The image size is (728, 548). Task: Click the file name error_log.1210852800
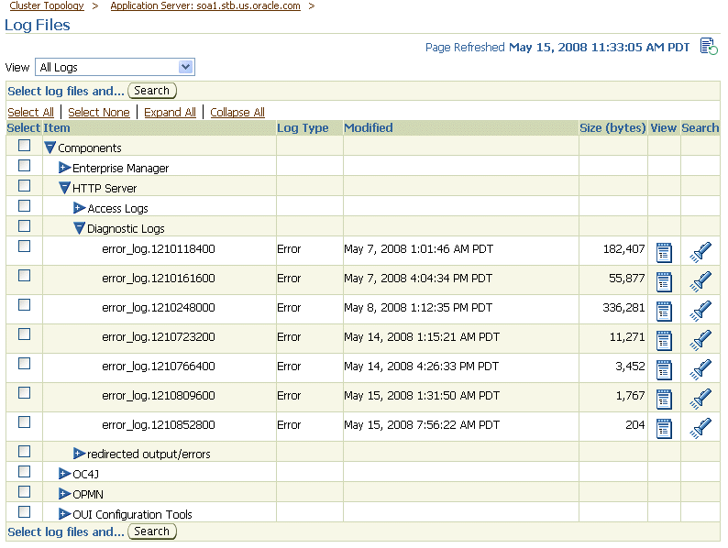point(159,425)
